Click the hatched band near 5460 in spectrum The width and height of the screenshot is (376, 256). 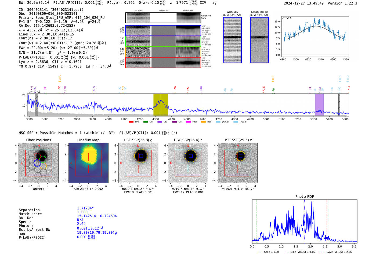(339, 105)
